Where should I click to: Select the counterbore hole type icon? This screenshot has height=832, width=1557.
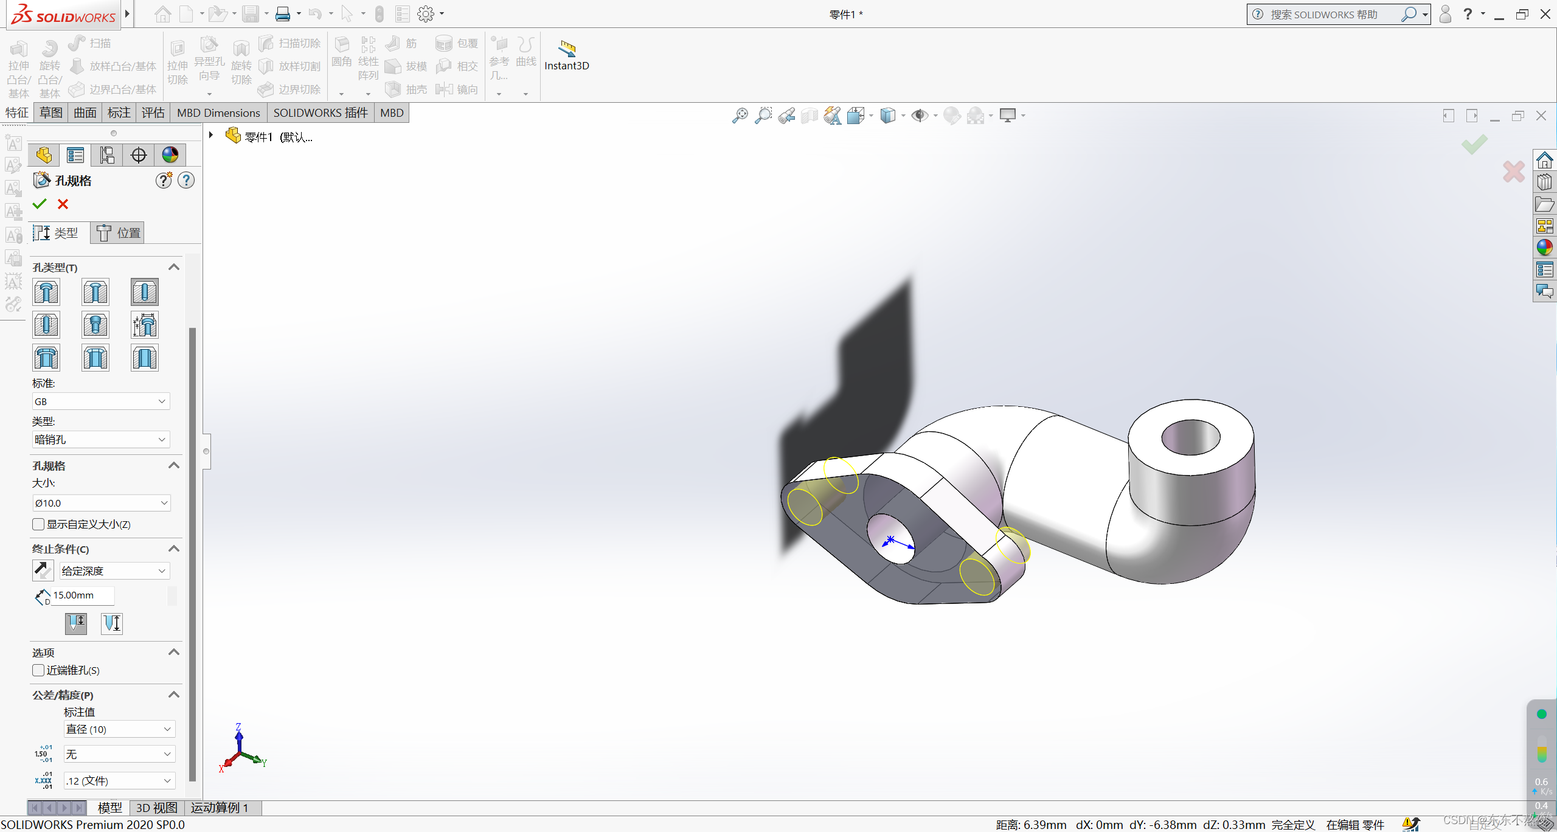(x=47, y=292)
